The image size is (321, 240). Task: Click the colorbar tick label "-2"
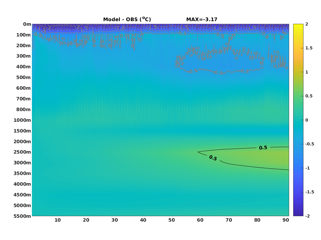pos(308,216)
